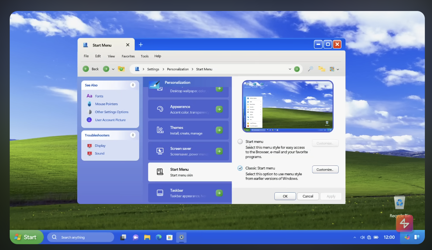Click the green arrow on Themes

[x=219, y=130]
